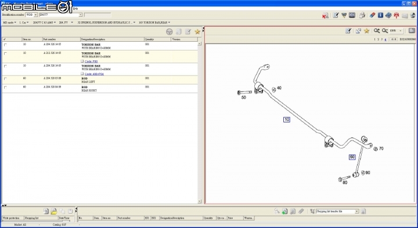
Task: Click the star icon above diagram
Action: coord(366,31)
